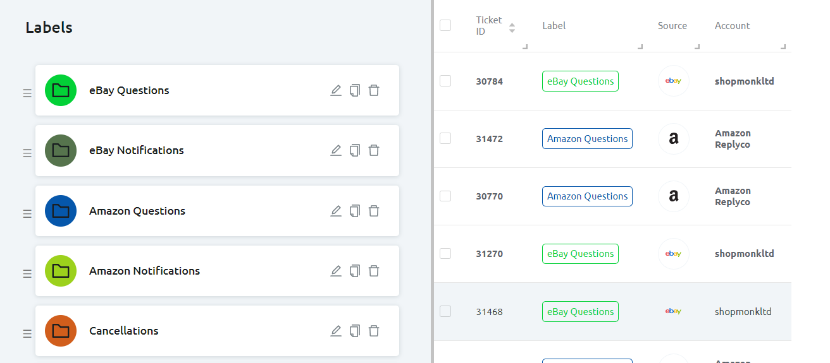Open the Label column filter corner
The width and height of the screenshot is (830, 363).
coord(640,47)
